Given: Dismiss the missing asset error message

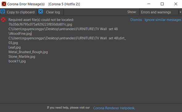Looking at the screenshot, I should coord(136,20).
